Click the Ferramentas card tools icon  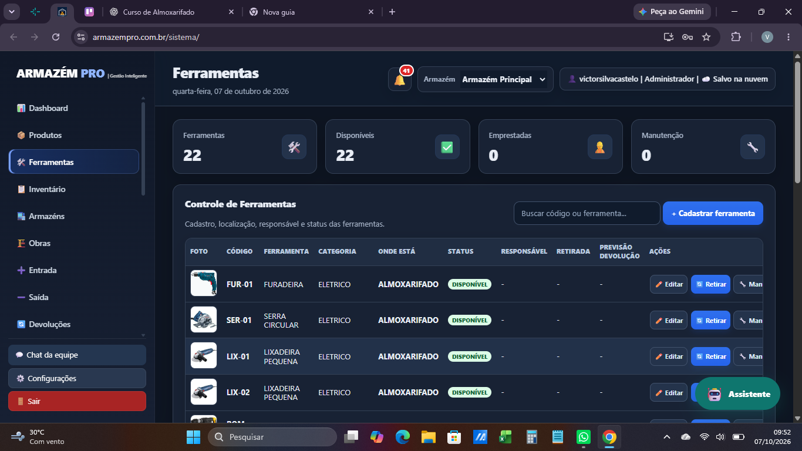294,147
